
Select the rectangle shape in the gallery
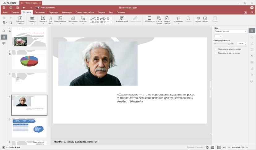click(91, 22)
